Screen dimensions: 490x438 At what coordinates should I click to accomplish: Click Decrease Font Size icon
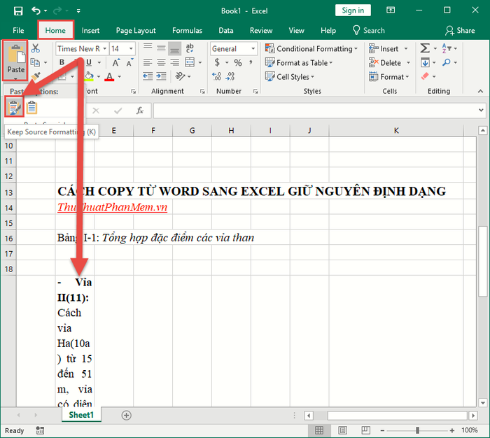(x=129, y=62)
